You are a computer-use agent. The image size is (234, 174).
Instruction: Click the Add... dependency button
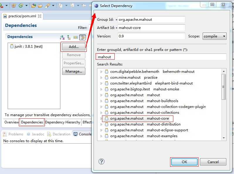(x=74, y=47)
